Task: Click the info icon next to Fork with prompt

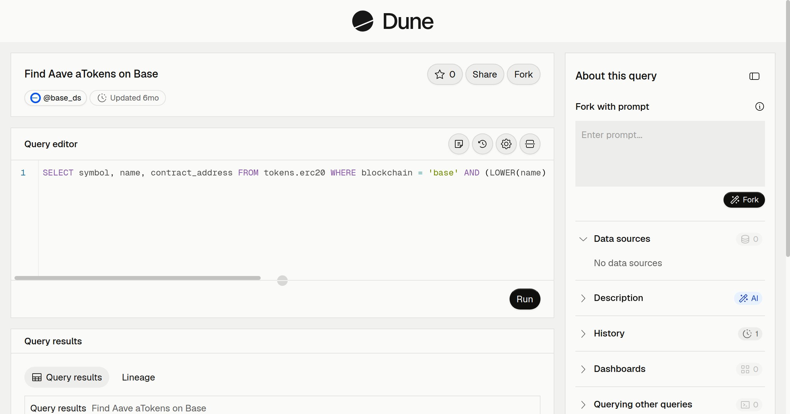Action: tap(759, 106)
